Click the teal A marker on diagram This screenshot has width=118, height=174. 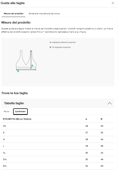[32, 65]
